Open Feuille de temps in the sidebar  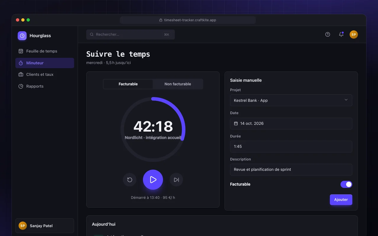(x=45, y=51)
